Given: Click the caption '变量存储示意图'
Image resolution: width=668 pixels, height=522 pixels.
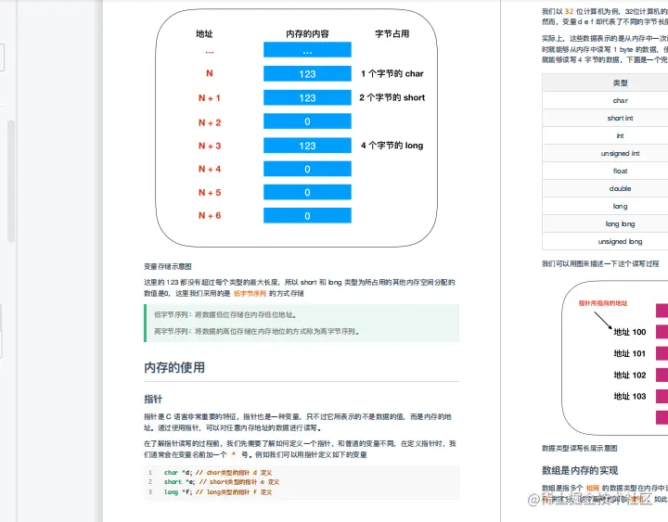Looking at the screenshot, I should (167, 266).
